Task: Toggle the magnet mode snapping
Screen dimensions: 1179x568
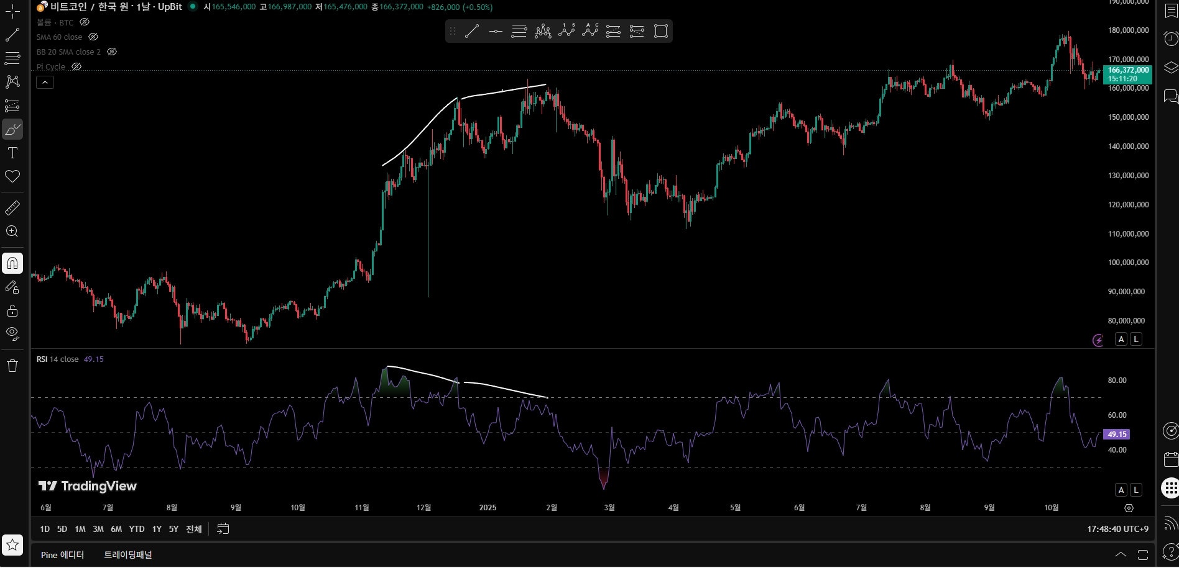Action: pos(12,263)
